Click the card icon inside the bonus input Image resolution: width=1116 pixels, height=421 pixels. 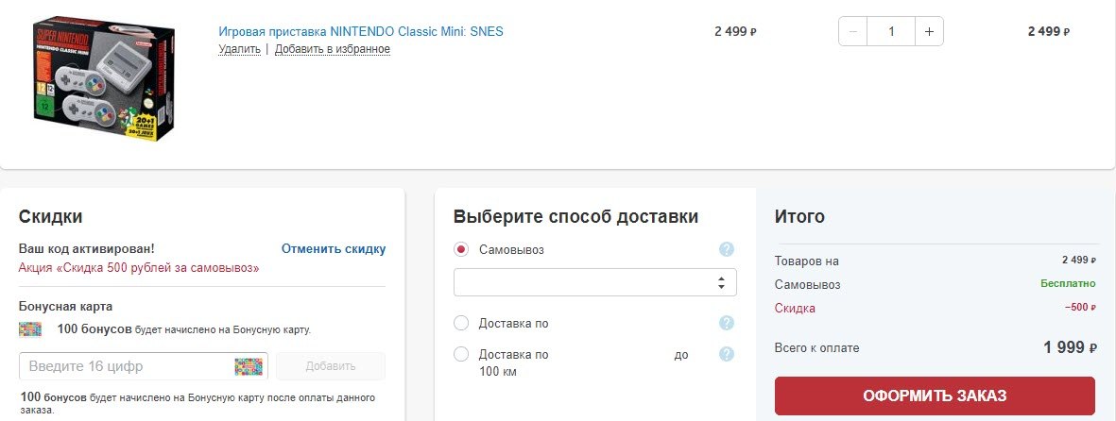click(x=249, y=366)
